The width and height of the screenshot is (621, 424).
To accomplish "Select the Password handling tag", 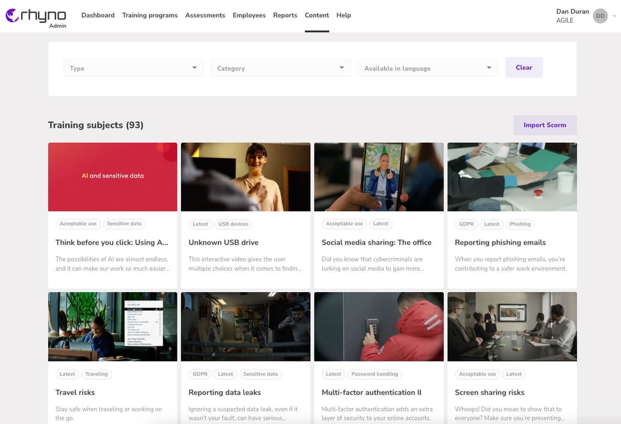I will (x=374, y=374).
